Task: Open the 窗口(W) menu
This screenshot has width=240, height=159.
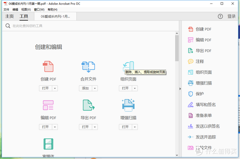Action: (39, 9)
